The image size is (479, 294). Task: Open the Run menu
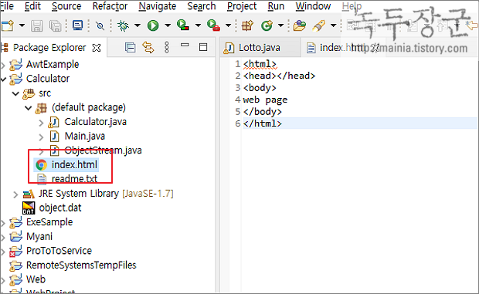[276, 6]
